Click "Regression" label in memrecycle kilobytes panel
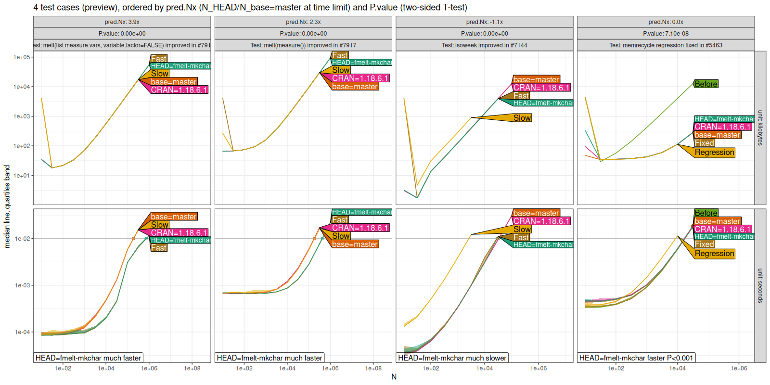This screenshot has height=385, width=770. pyautogui.click(x=715, y=153)
